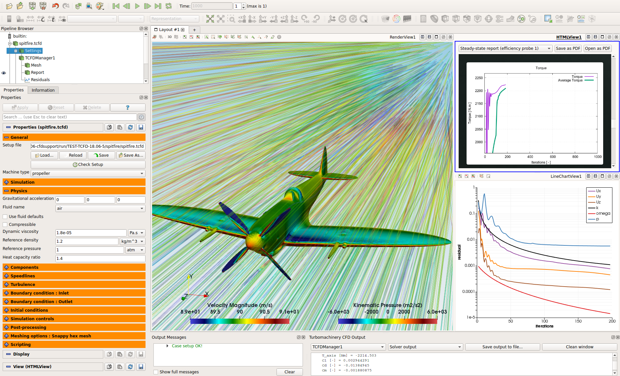
Task: Click the Reset camera icon
Action: (x=210, y=19)
